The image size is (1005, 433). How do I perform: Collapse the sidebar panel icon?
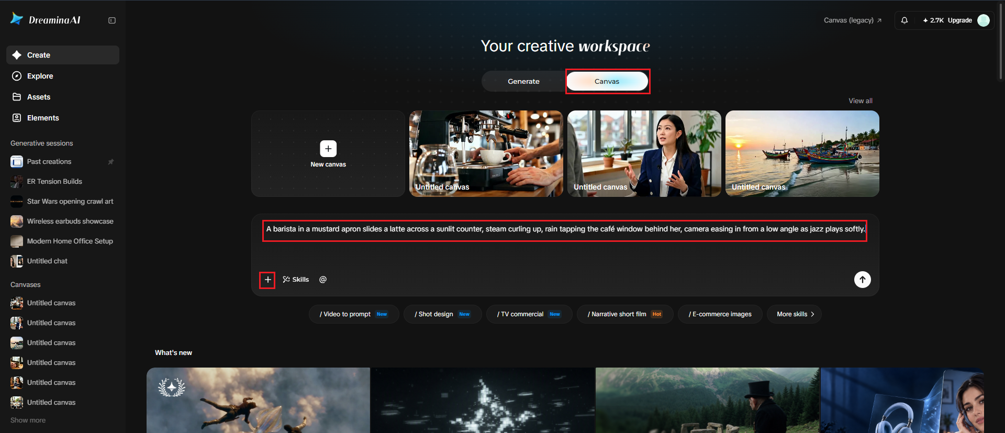coord(112,20)
